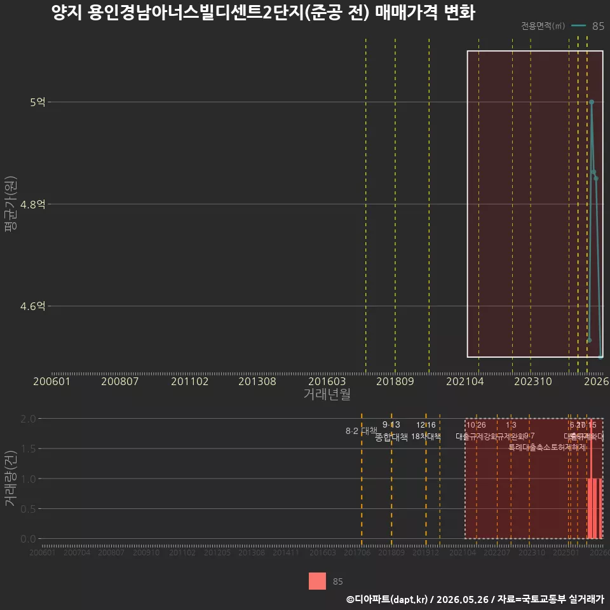Click the 전용면적(㎡) legend title
610x610 pixels.
[x=543, y=25]
